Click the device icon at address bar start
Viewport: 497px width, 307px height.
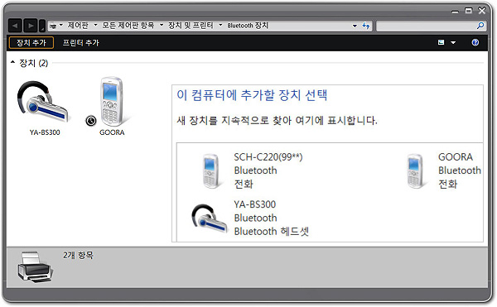pyautogui.click(x=53, y=26)
